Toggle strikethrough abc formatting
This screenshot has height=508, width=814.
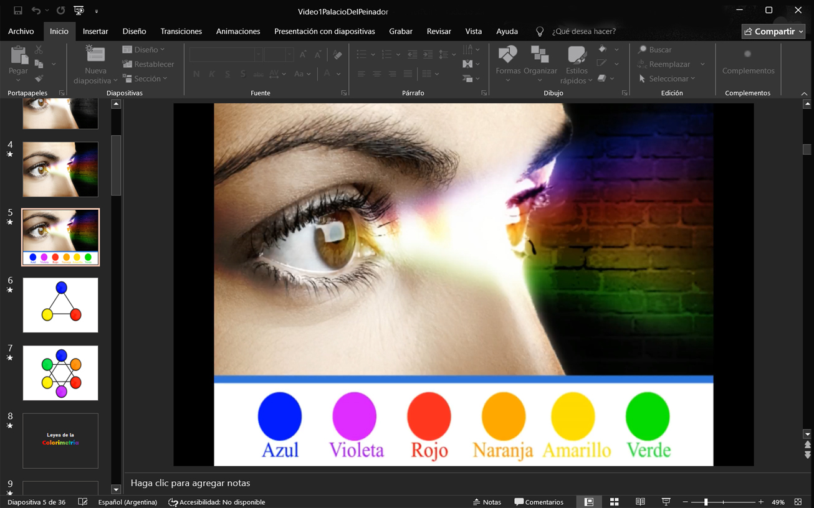[258, 74]
